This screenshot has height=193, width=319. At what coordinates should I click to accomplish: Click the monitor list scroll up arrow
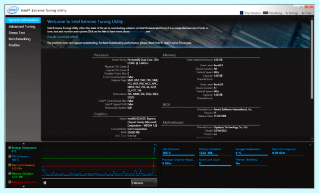click(23, 144)
